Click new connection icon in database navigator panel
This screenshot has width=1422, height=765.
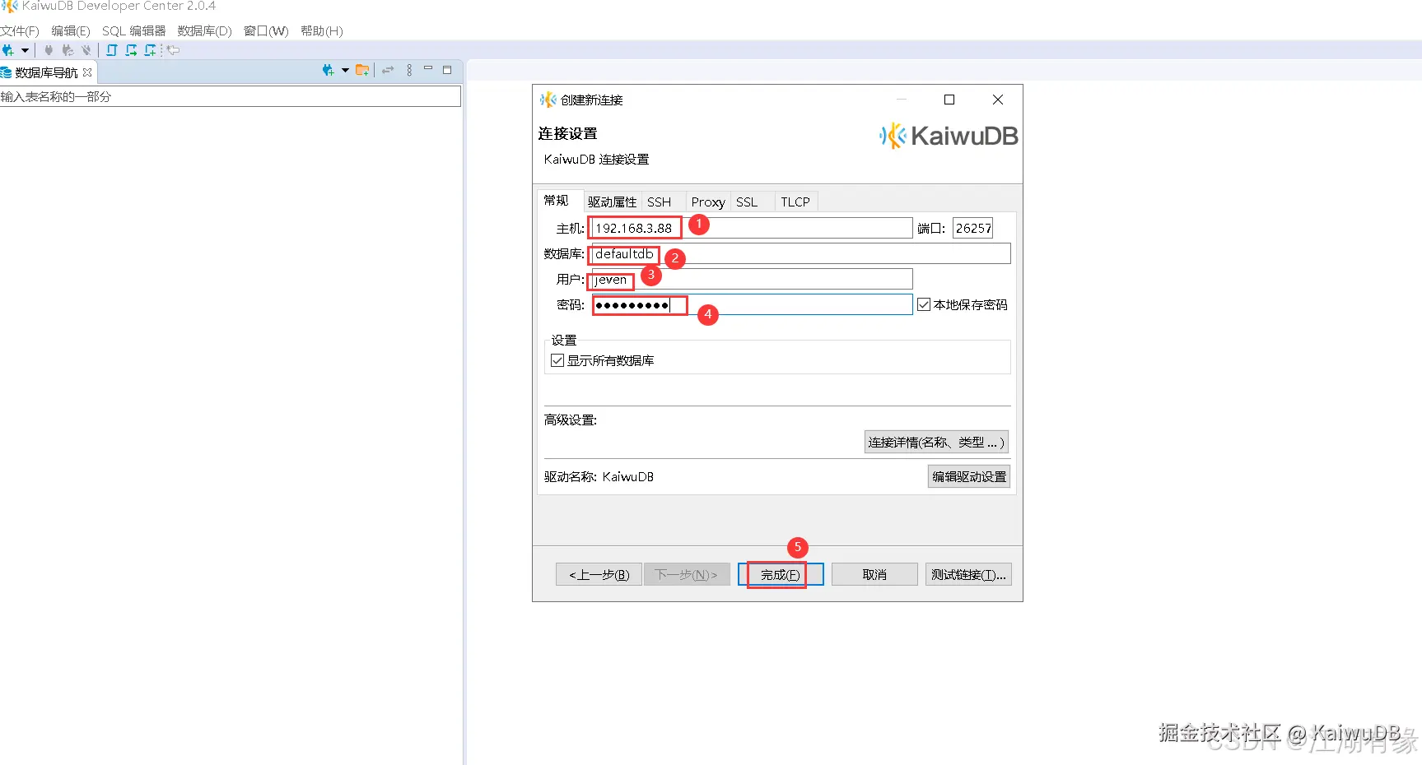(x=328, y=71)
